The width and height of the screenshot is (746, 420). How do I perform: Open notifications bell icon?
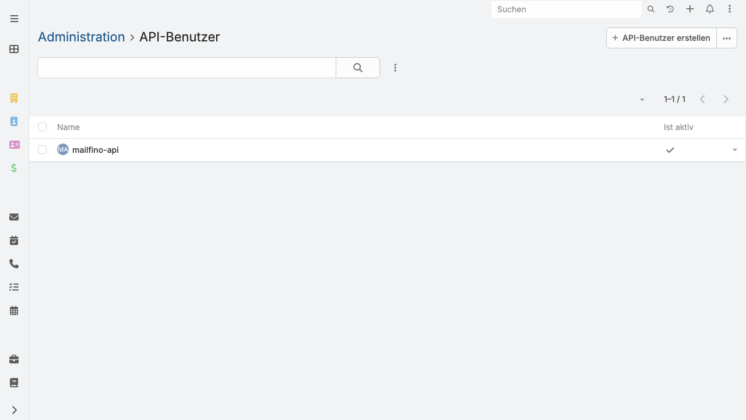(x=710, y=9)
